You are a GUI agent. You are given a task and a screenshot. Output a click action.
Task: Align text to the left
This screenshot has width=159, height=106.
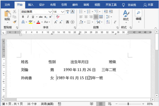[x=81, y=17]
